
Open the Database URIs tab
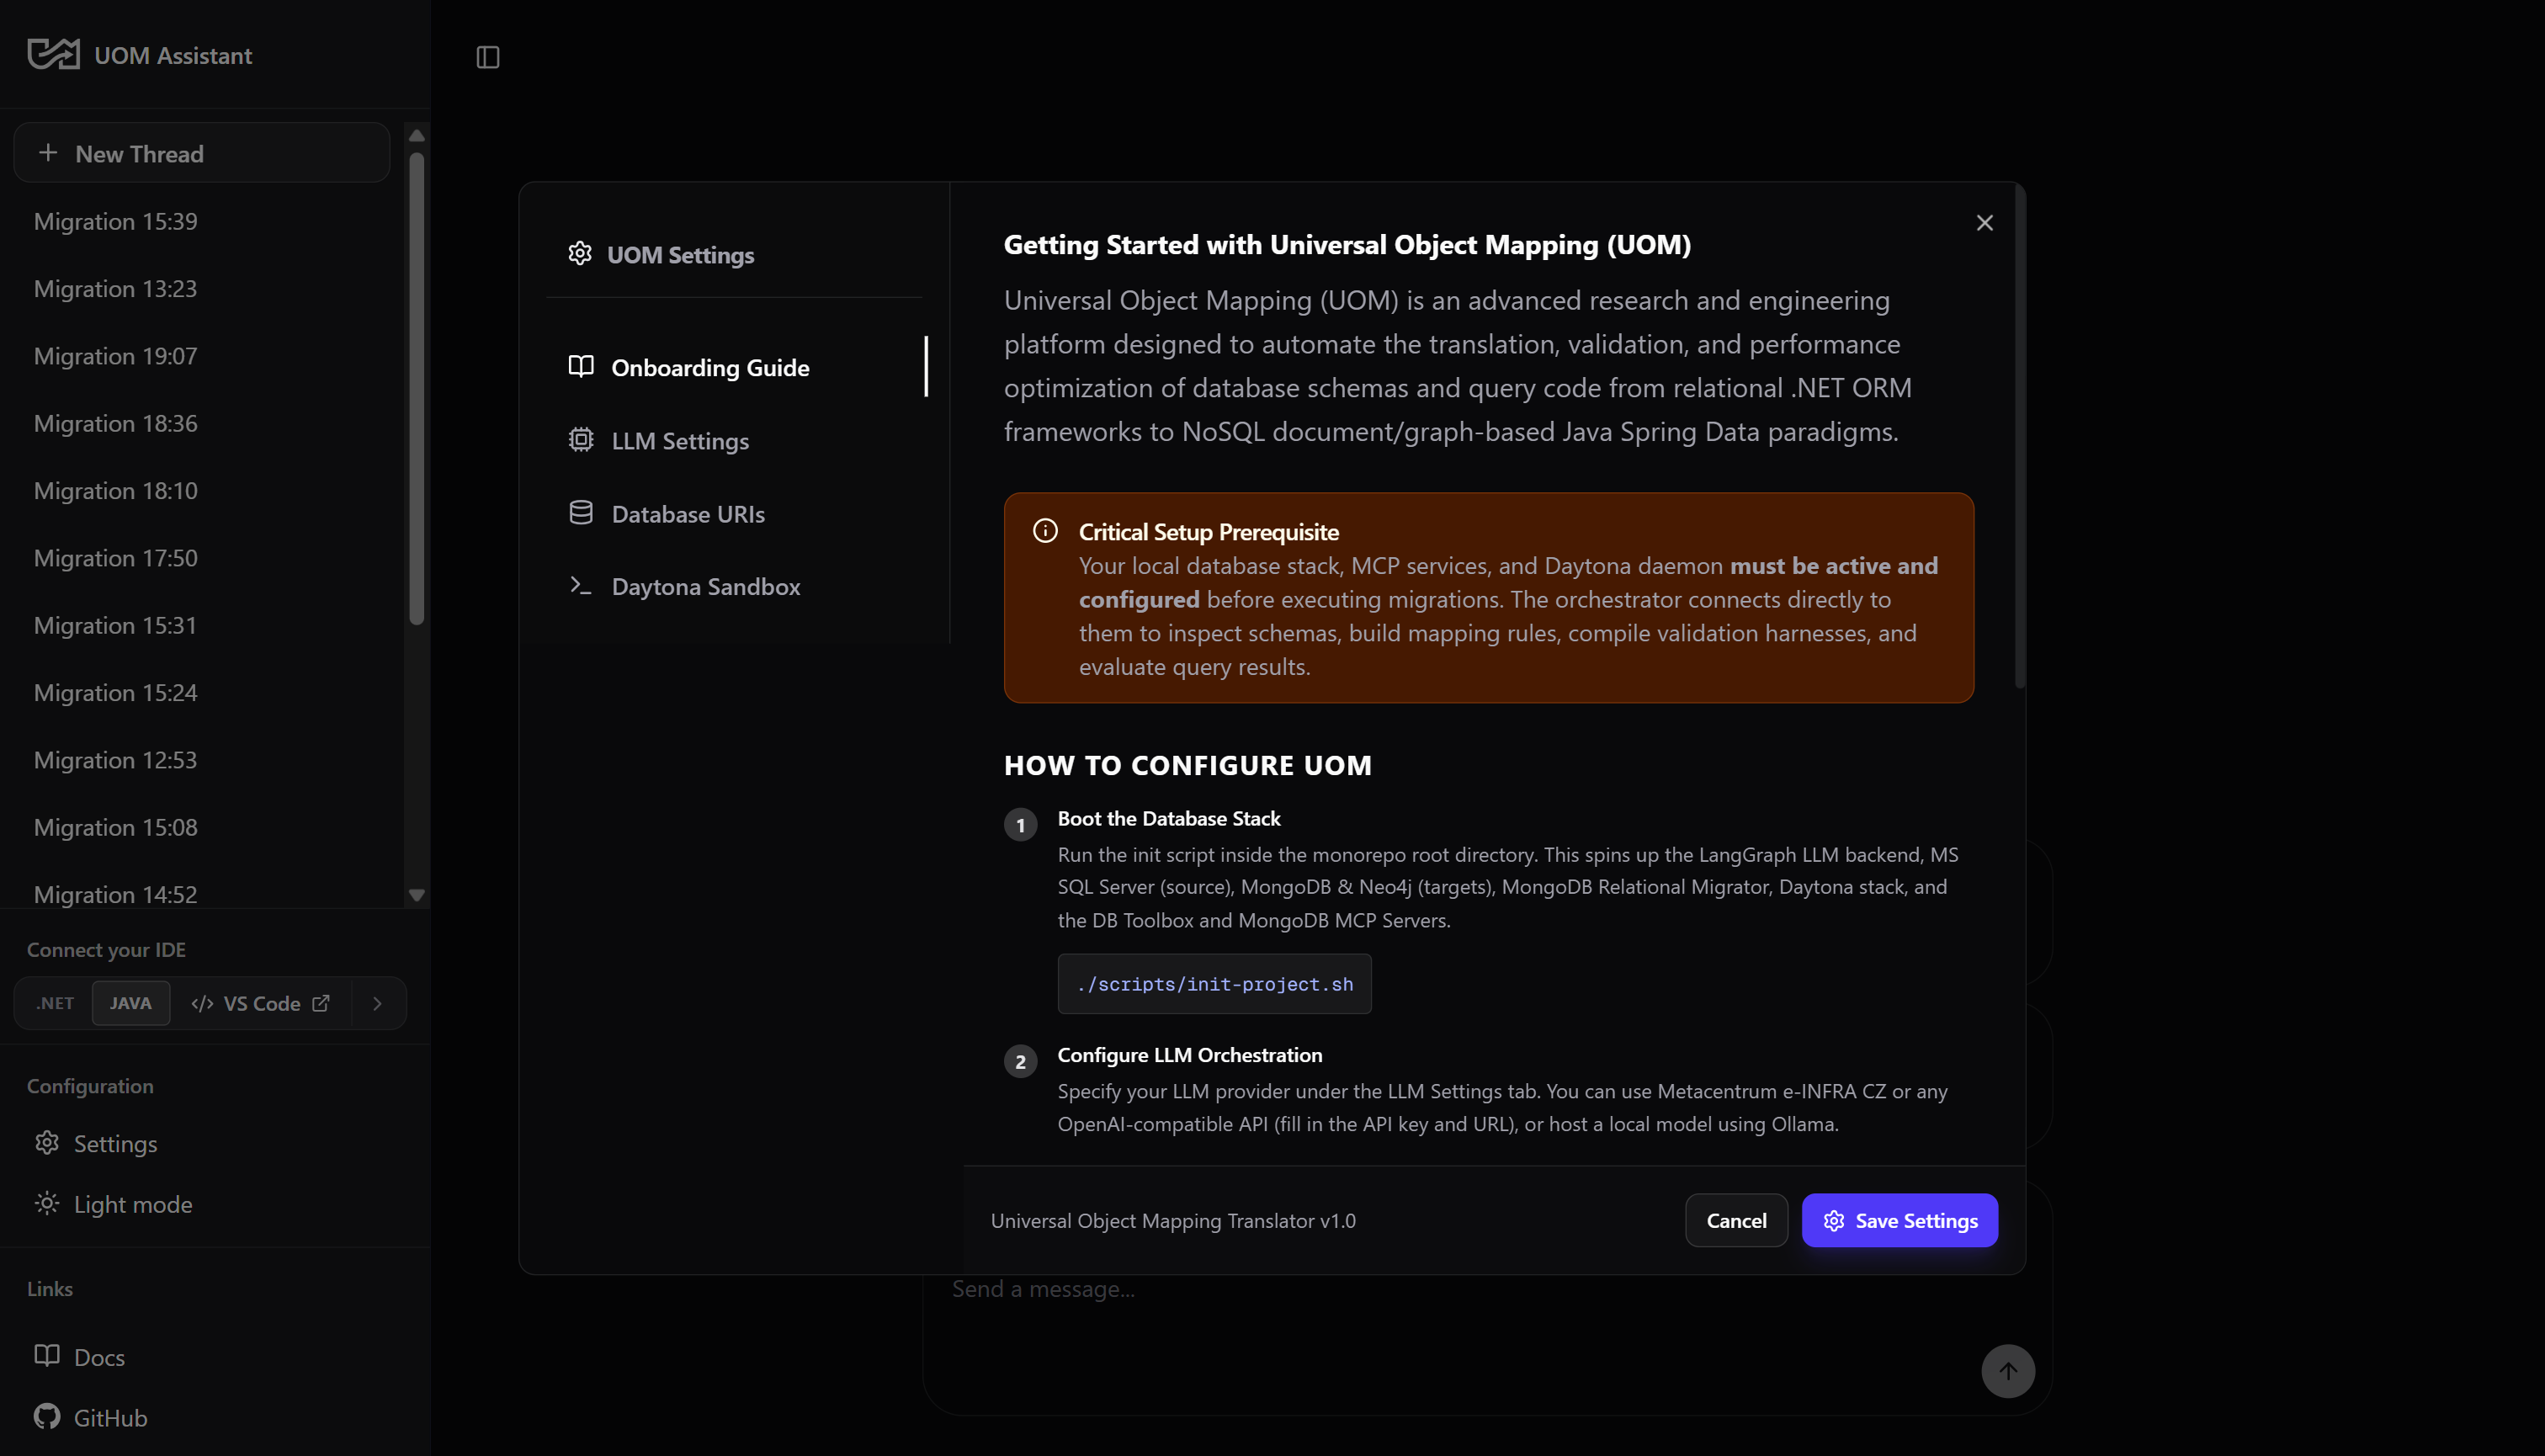[x=738, y=513]
